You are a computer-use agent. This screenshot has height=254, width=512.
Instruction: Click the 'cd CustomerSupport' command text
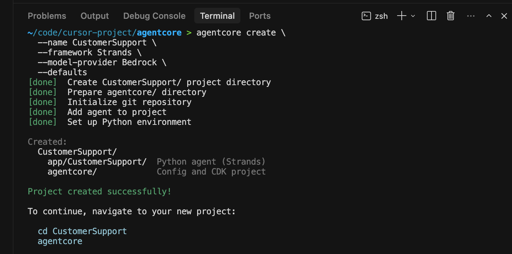click(x=82, y=231)
